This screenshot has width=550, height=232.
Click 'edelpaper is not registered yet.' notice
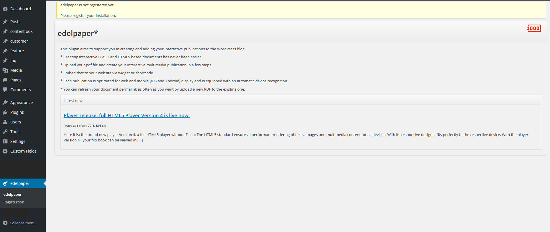(87, 5)
